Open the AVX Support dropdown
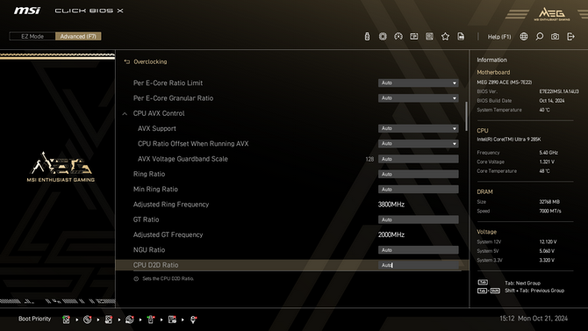Viewport: 588px width, 331px height. click(418, 128)
